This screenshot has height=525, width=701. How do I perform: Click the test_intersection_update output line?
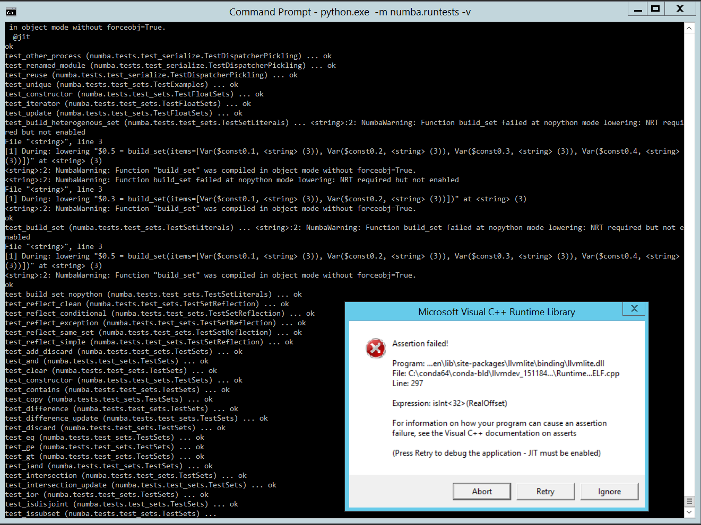(141, 485)
